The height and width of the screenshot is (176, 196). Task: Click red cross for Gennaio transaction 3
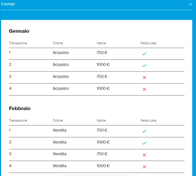144,77
